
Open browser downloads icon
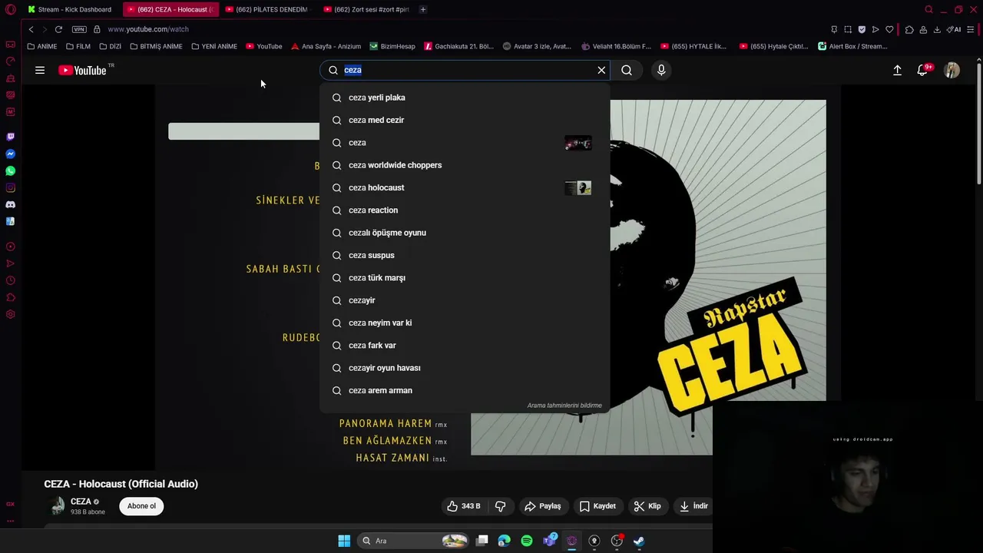(937, 29)
